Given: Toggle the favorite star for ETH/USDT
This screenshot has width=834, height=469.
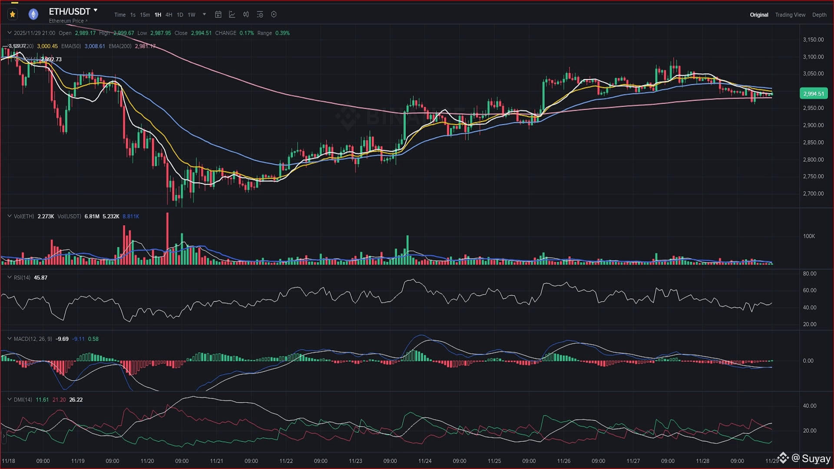Looking at the screenshot, I should [13, 14].
